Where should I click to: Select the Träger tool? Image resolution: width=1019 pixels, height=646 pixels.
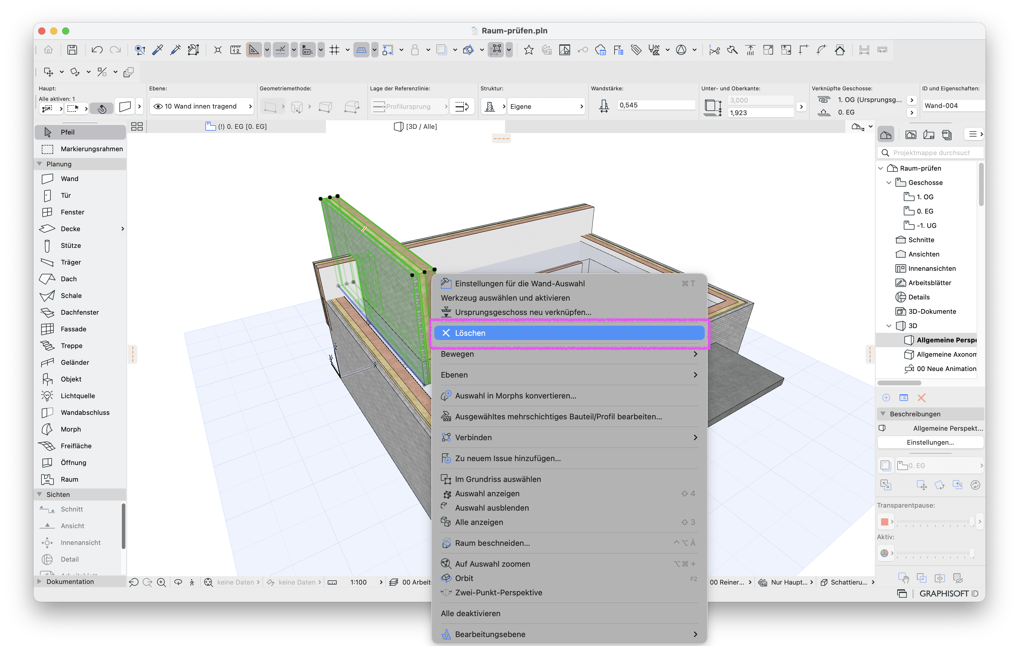(x=80, y=262)
